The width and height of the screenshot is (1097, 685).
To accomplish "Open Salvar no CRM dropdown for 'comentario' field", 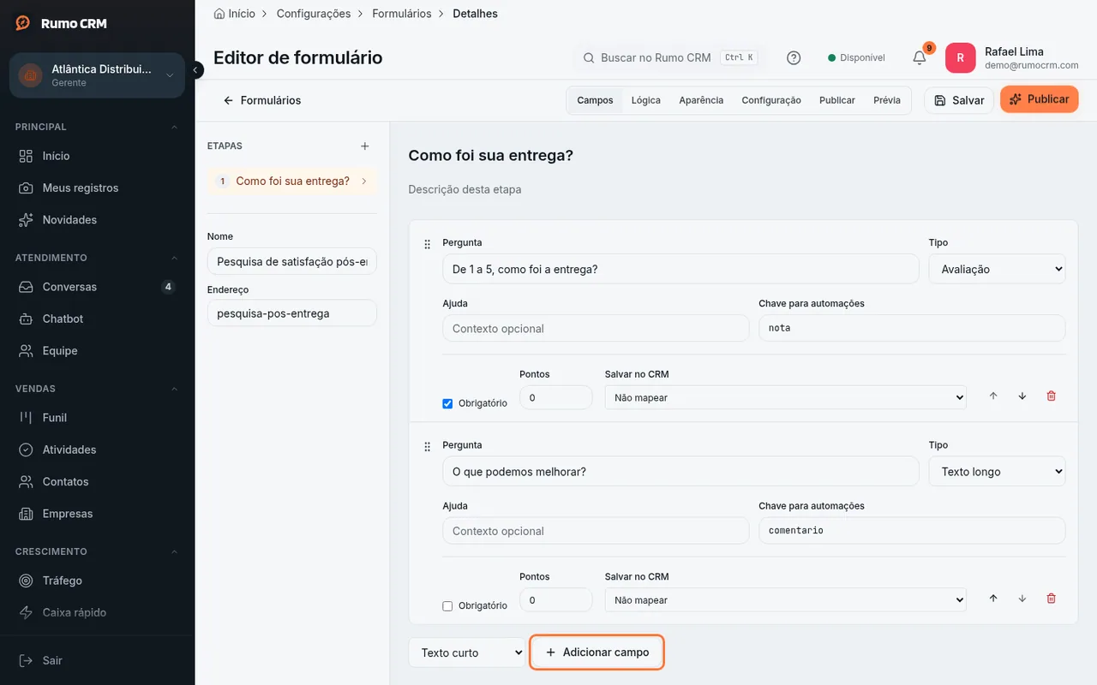I will [785, 599].
